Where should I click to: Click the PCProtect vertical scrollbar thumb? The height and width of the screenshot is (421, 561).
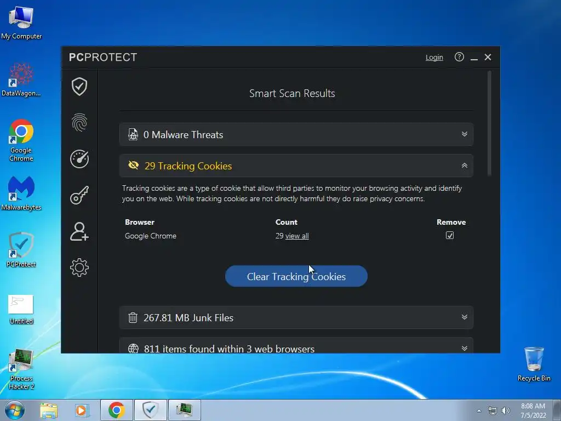(489, 123)
